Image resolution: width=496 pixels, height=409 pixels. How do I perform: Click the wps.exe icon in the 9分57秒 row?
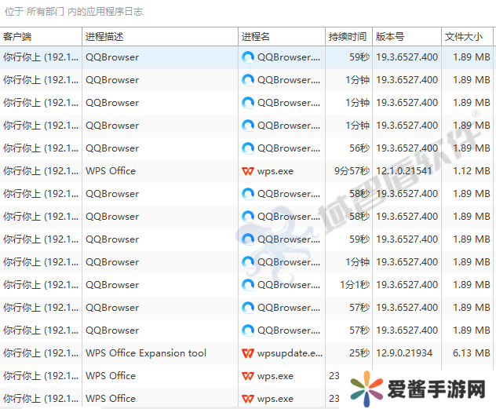248,171
